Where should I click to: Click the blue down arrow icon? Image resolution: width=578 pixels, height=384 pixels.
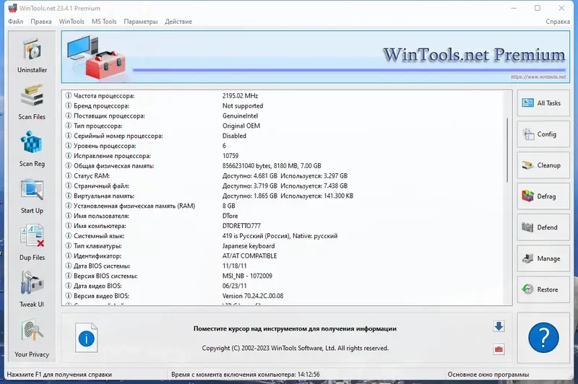click(x=499, y=326)
